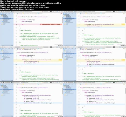Image resolution: width=126 pixels, height=117 pixels.
Task: Click the Run button in the 'let itemsPerRow' thumbnail
Action: click(x=1, y=47)
